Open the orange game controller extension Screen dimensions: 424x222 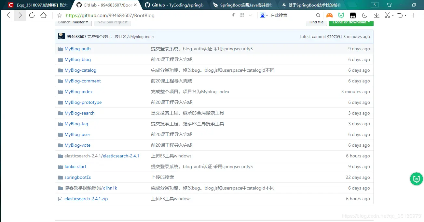[x=330, y=15]
